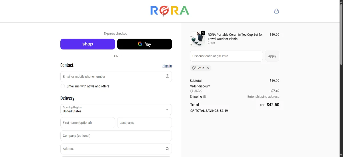Image resolution: width=343 pixels, height=157 pixels.
Task: Pay with Google Pay button
Action: click(144, 44)
